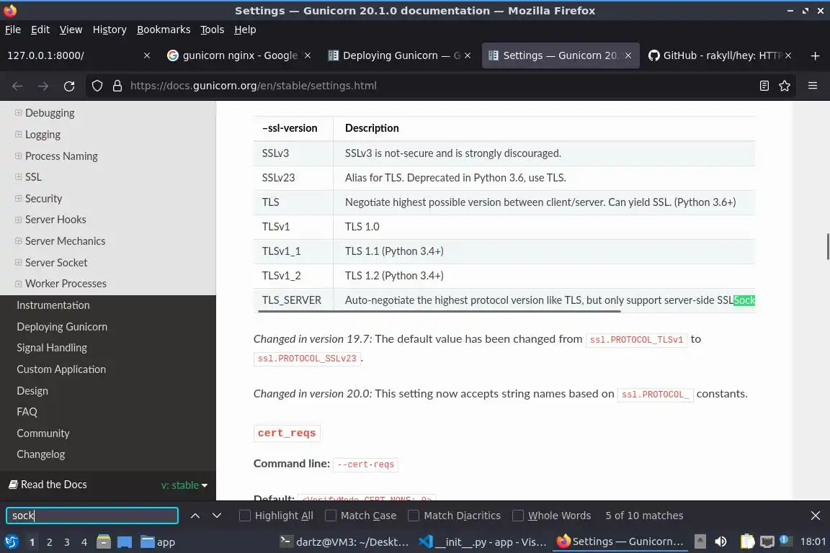This screenshot has height=553, width=830.
Task: Switch to the terminal window in taskbar
Action: [344, 542]
